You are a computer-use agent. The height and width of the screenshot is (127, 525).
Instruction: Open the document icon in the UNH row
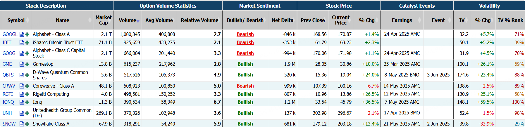pyautogui.click(x=22, y=113)
